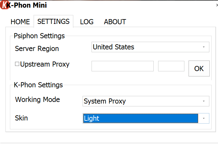This screenshot has height=144, width=218.
Task: Click the Upstream Proxy label
Action: tap(45, 64)
